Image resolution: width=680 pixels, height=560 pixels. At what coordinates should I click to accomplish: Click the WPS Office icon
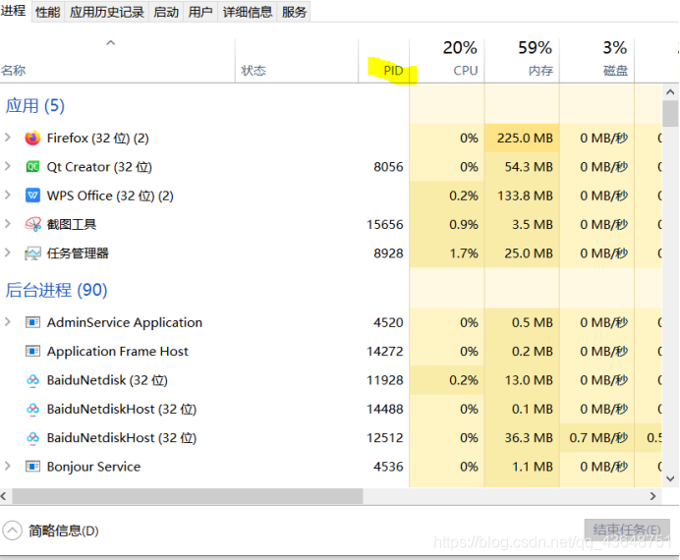(x=32, y=196)
